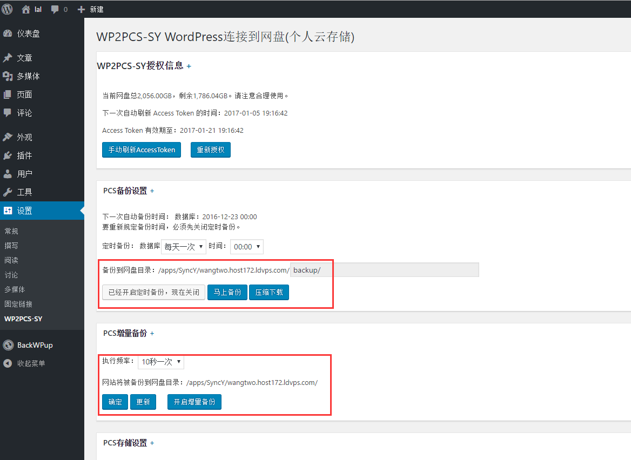Screen dimensions: 631x460
Task: Click the PCS备份设置 heading
Action: [125, 191]
